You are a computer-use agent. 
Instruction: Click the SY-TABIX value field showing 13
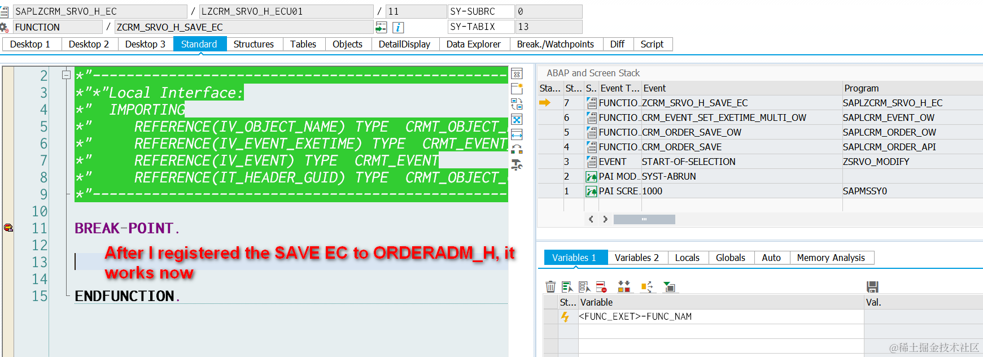[x=549, y=27]
